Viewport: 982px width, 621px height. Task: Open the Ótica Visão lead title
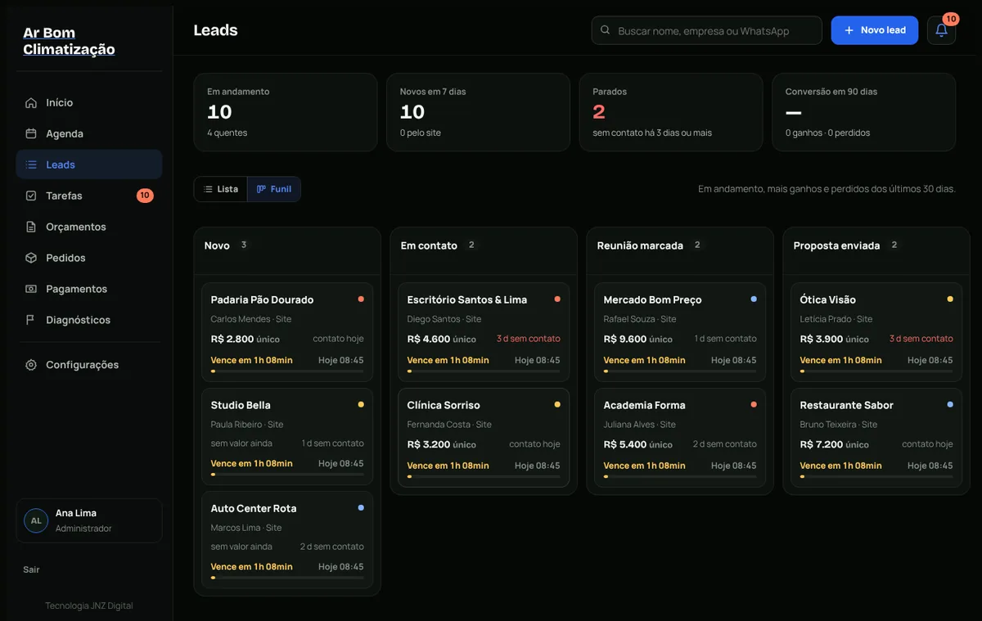pos(828,300)
